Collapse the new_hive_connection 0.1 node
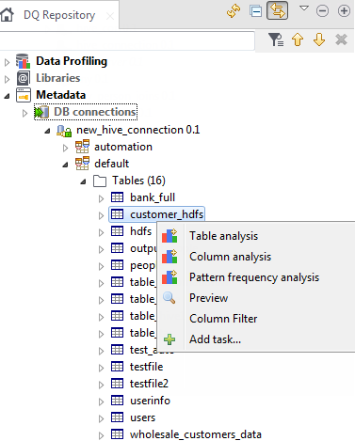355x441 pixels. [47, 131]
